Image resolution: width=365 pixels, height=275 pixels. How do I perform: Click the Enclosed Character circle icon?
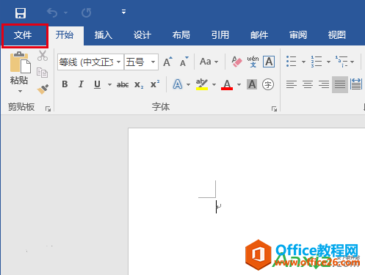[268, 84]
